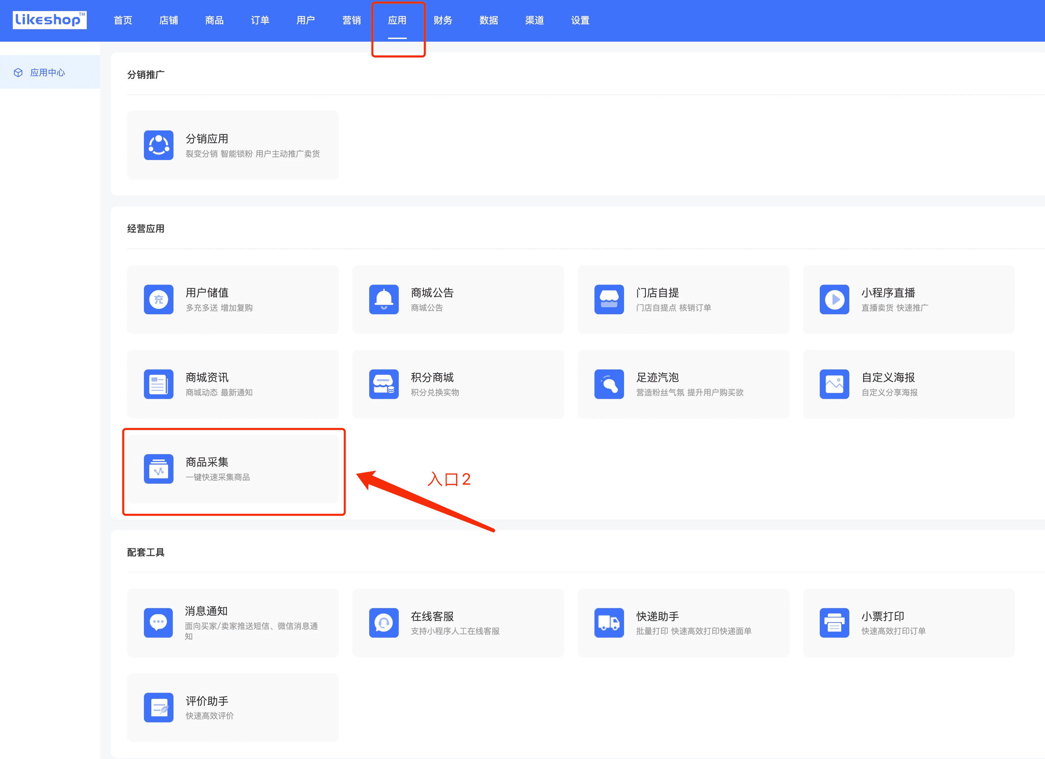The image size is (1045, 759).
Task: Click the text 支持小程序人工在线客服
Action: (x=455, y=631)
